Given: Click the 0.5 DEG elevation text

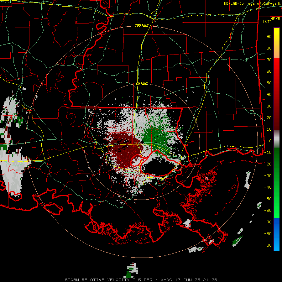Looking at the screenshot, I should point(143,280).
